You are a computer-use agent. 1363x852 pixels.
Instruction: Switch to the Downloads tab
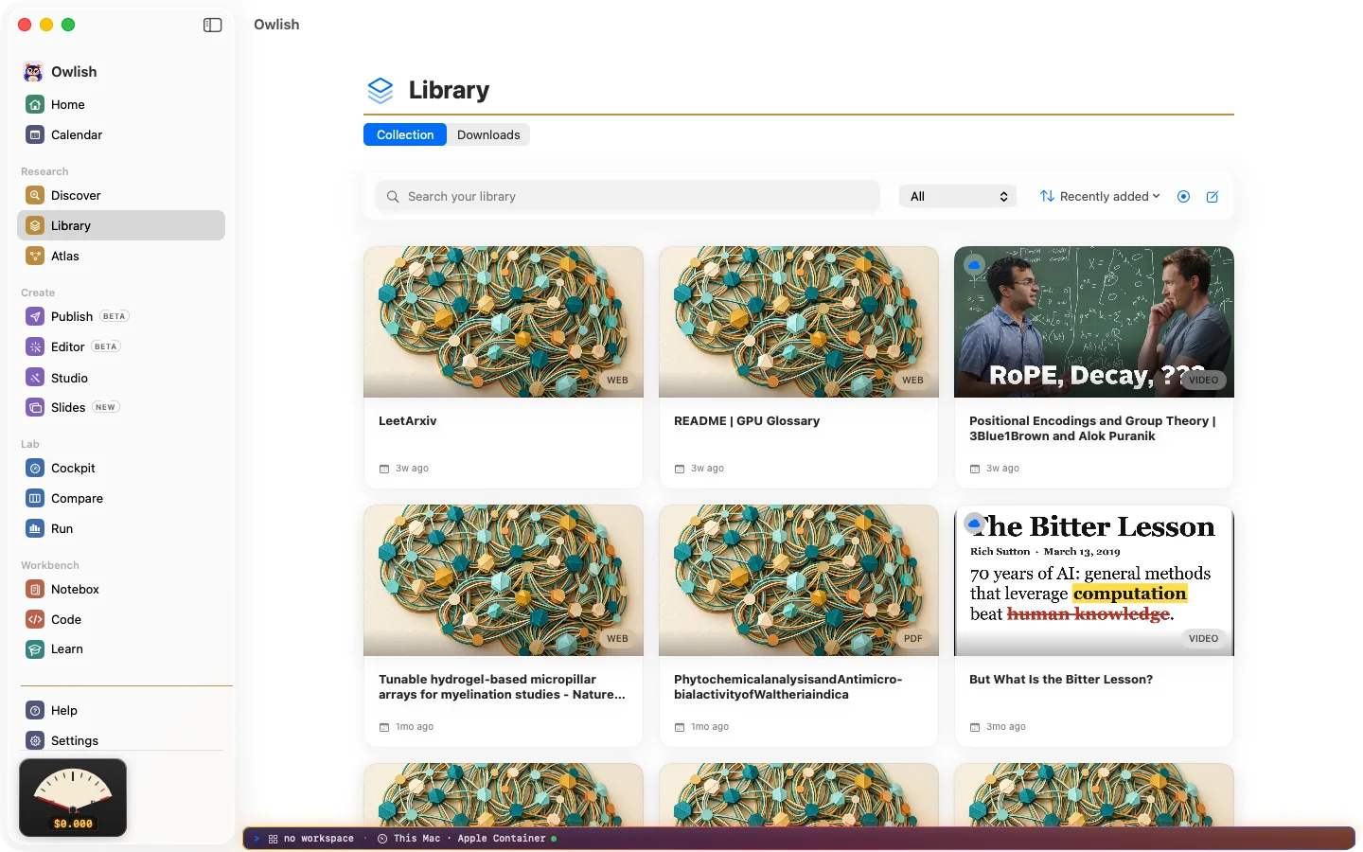[x=488, y=134]
